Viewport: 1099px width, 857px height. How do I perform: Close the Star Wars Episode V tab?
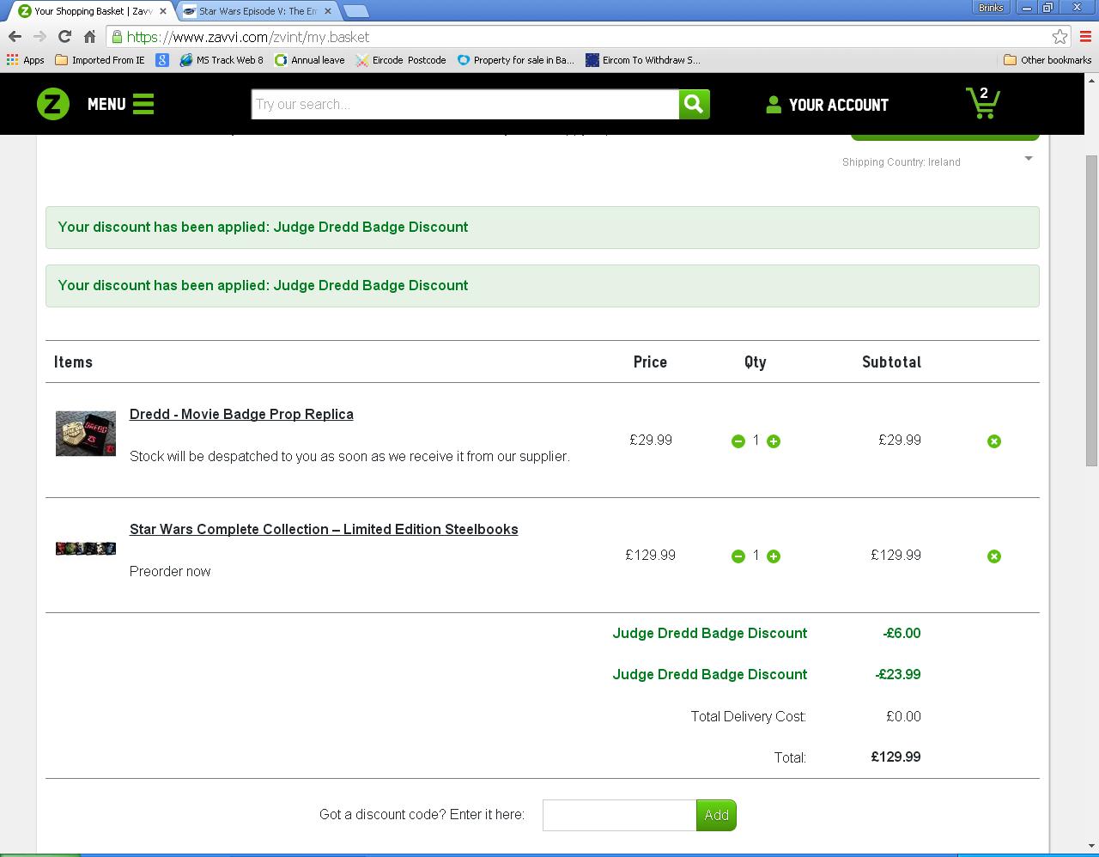(327, 11)
